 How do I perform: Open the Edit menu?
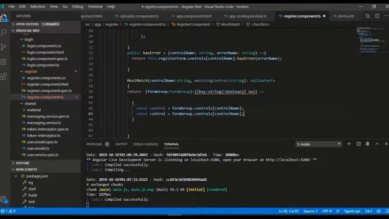coord(22,7)
